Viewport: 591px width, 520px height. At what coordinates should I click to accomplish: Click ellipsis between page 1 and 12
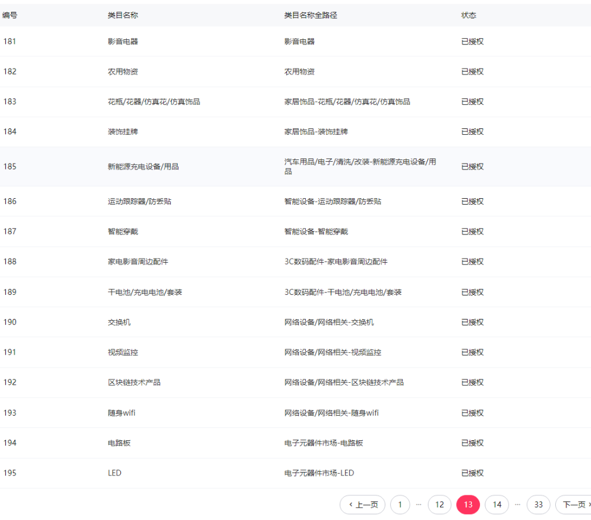pyautogui.click(x=419, y=504)
